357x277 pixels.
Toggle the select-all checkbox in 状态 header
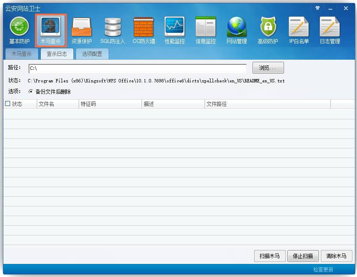coord(8,103)
